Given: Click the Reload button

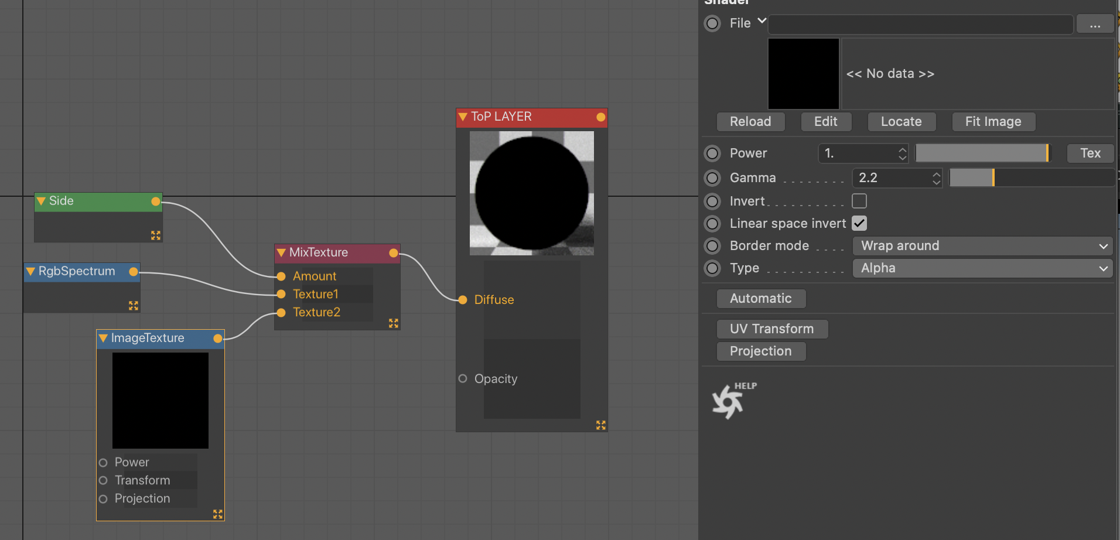Looking at the screenshot, I should click(x=750, y=122).
